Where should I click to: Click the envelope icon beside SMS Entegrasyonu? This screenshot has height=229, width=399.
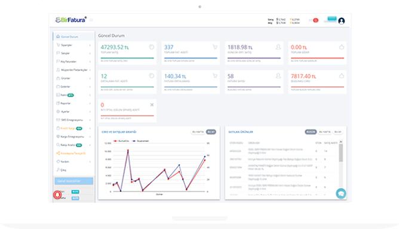pos(58,120)
